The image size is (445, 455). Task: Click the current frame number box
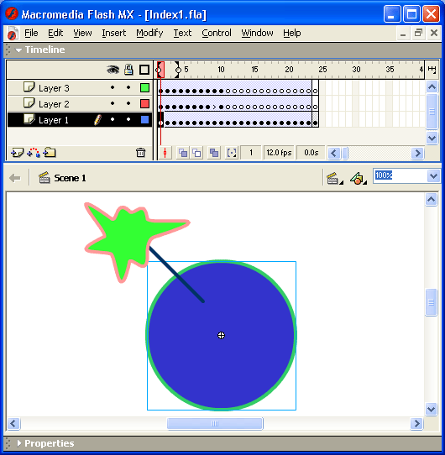coord(251,153)
